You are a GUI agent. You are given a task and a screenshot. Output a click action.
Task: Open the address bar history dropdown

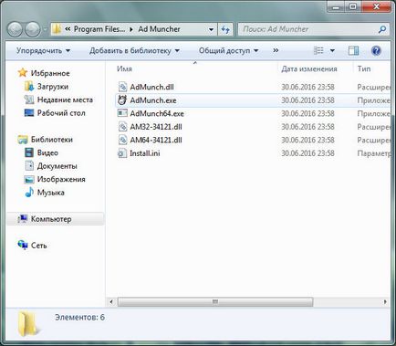click(x=211, y=29)
